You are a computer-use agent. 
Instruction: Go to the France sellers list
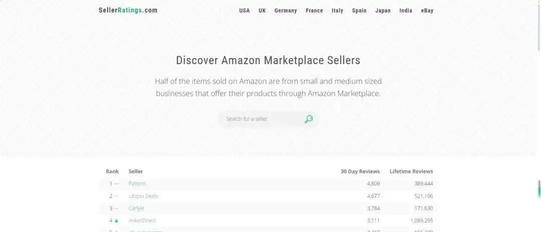(314, 11)
